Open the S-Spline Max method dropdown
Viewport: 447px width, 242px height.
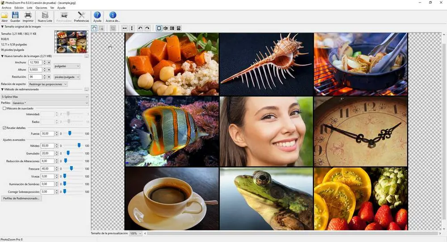(x=45, y=97)
